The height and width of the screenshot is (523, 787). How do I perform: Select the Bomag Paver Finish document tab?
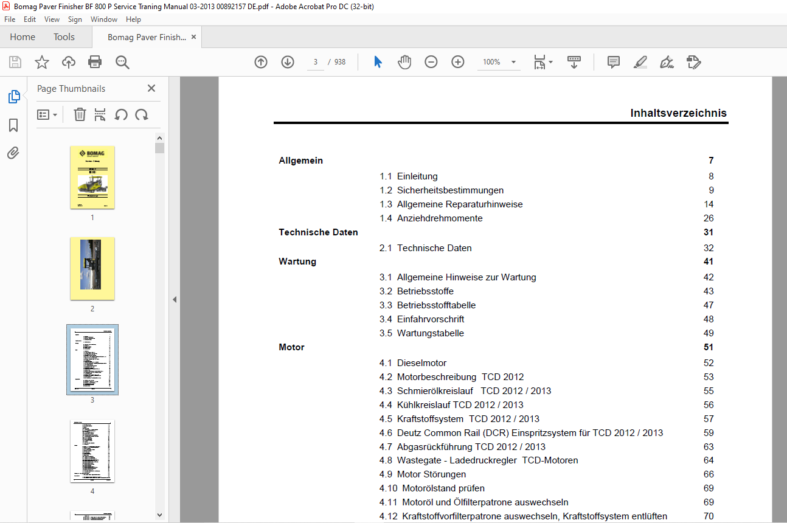tap(147, 37)
